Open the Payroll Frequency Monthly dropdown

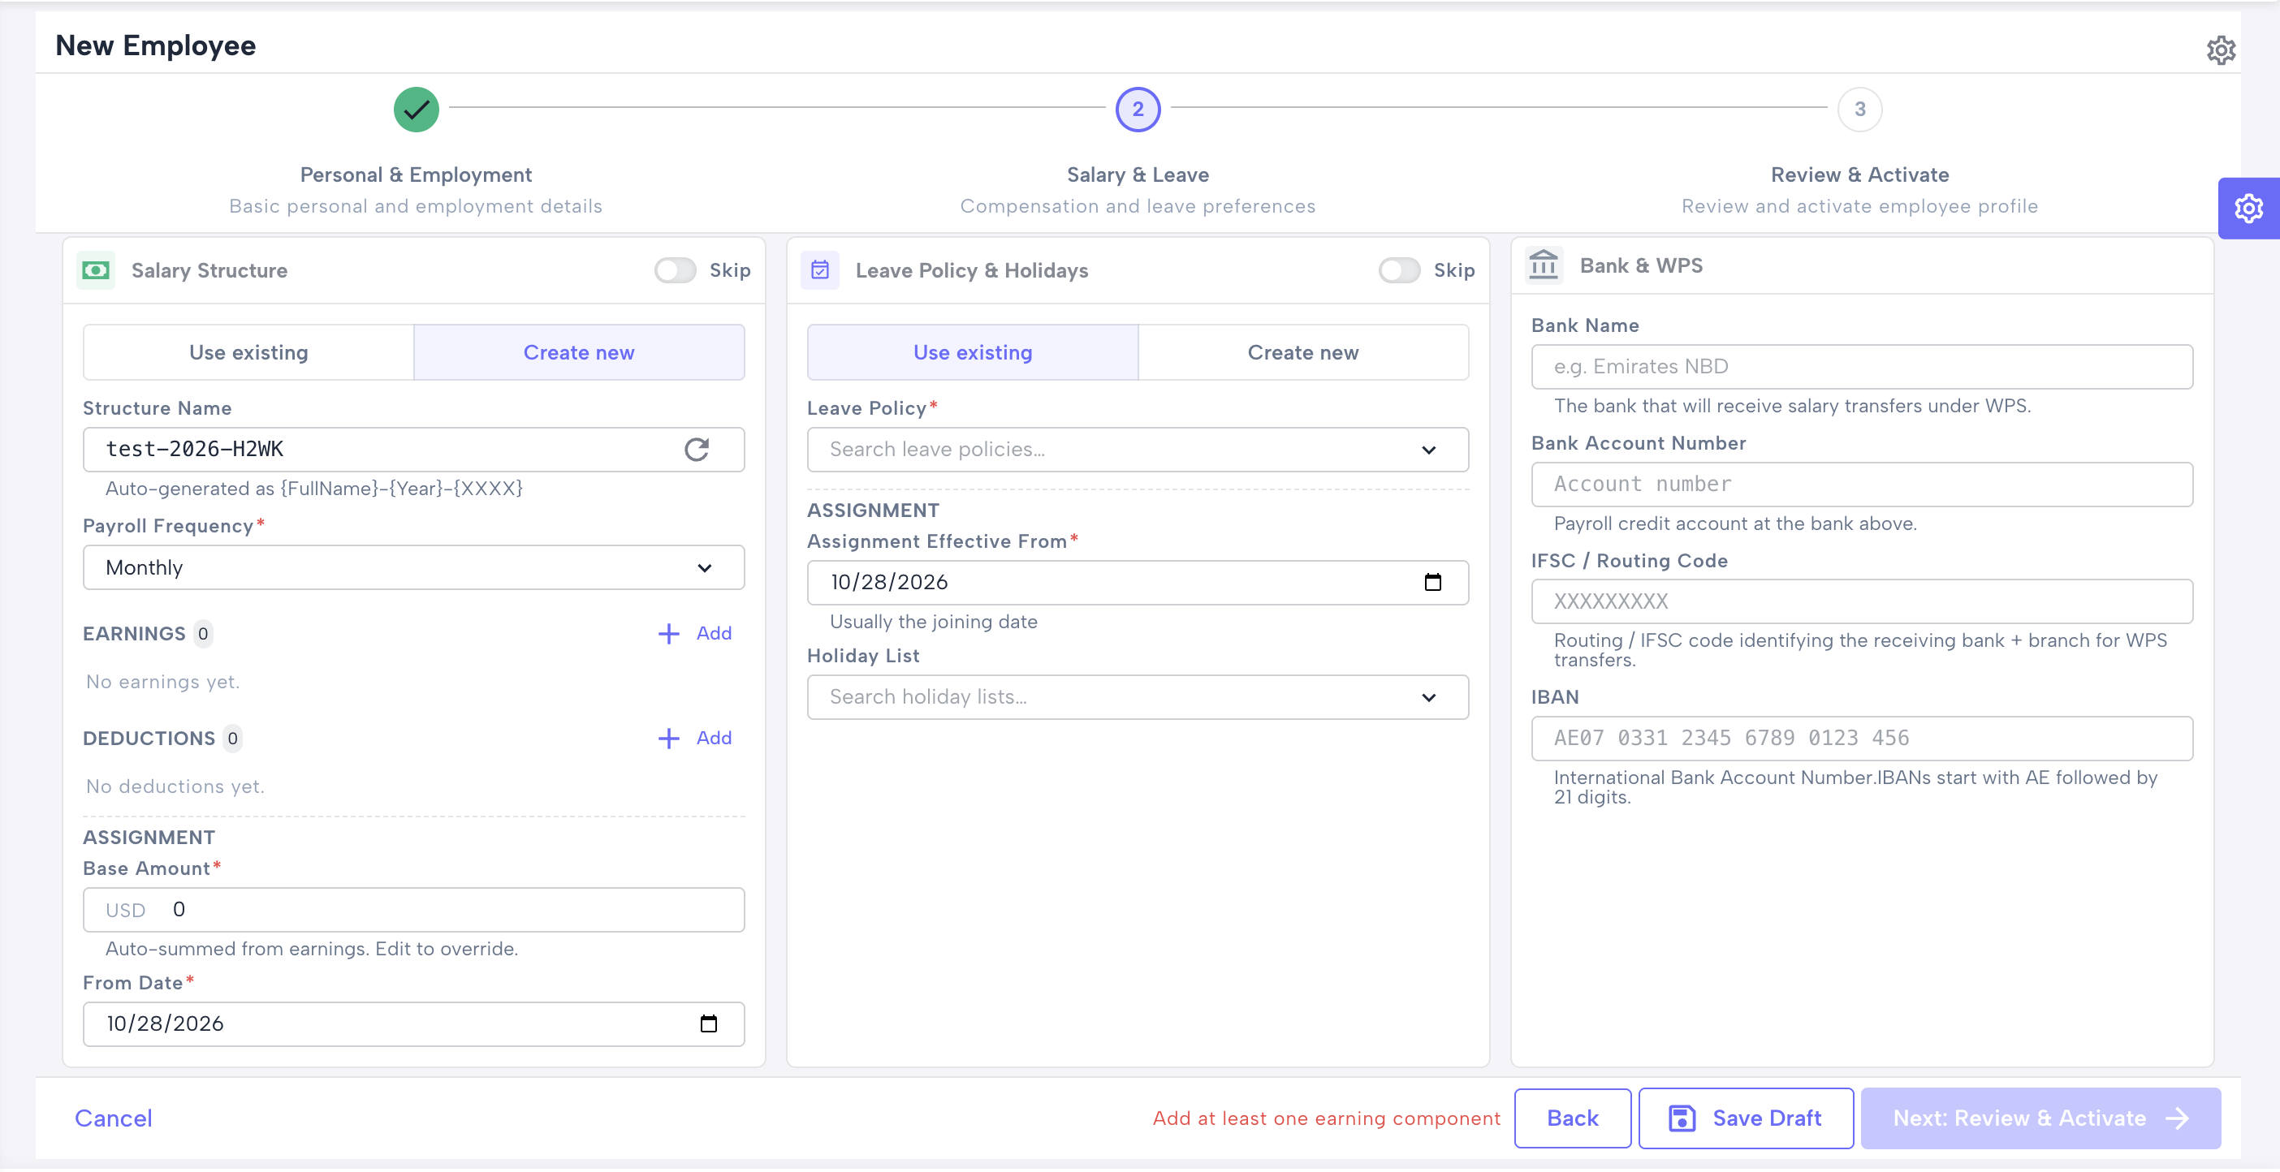point(413,568)
